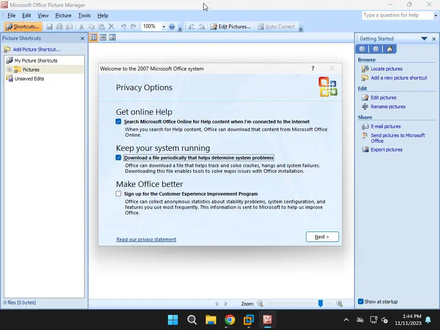The width and height of the screenshot is (440, 330).
Task: Open Standard toolbar options arrow
Action: pyautogui.click(x=180, y=29)
